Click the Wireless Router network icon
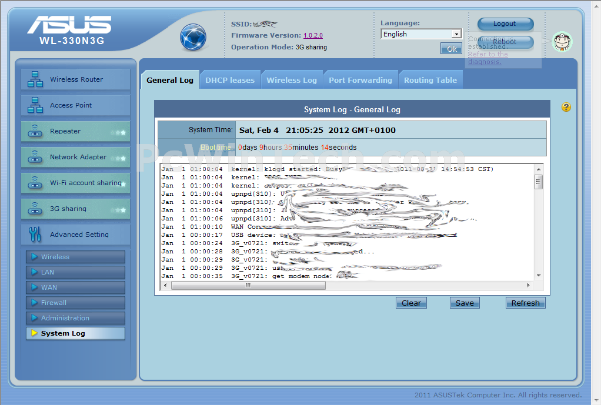 [35, 79]
